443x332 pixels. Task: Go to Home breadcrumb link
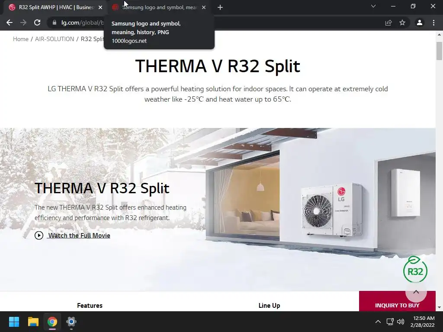(x=21, y=39)
